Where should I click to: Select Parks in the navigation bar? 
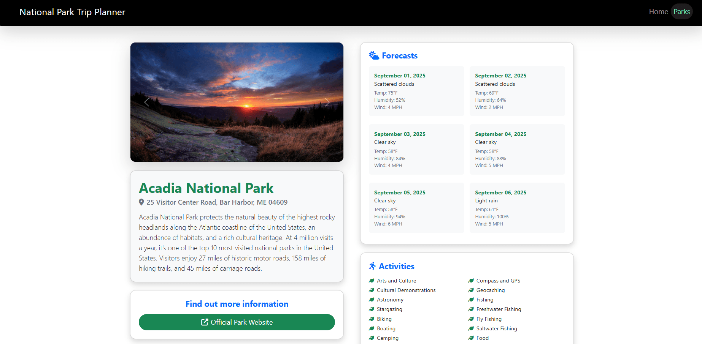click(682, 11)
